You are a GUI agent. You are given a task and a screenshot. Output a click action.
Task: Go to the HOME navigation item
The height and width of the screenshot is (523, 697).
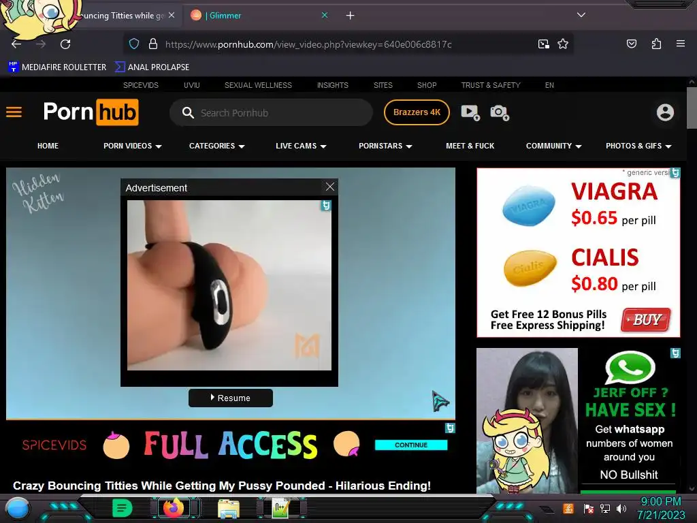tap(48, 146)
